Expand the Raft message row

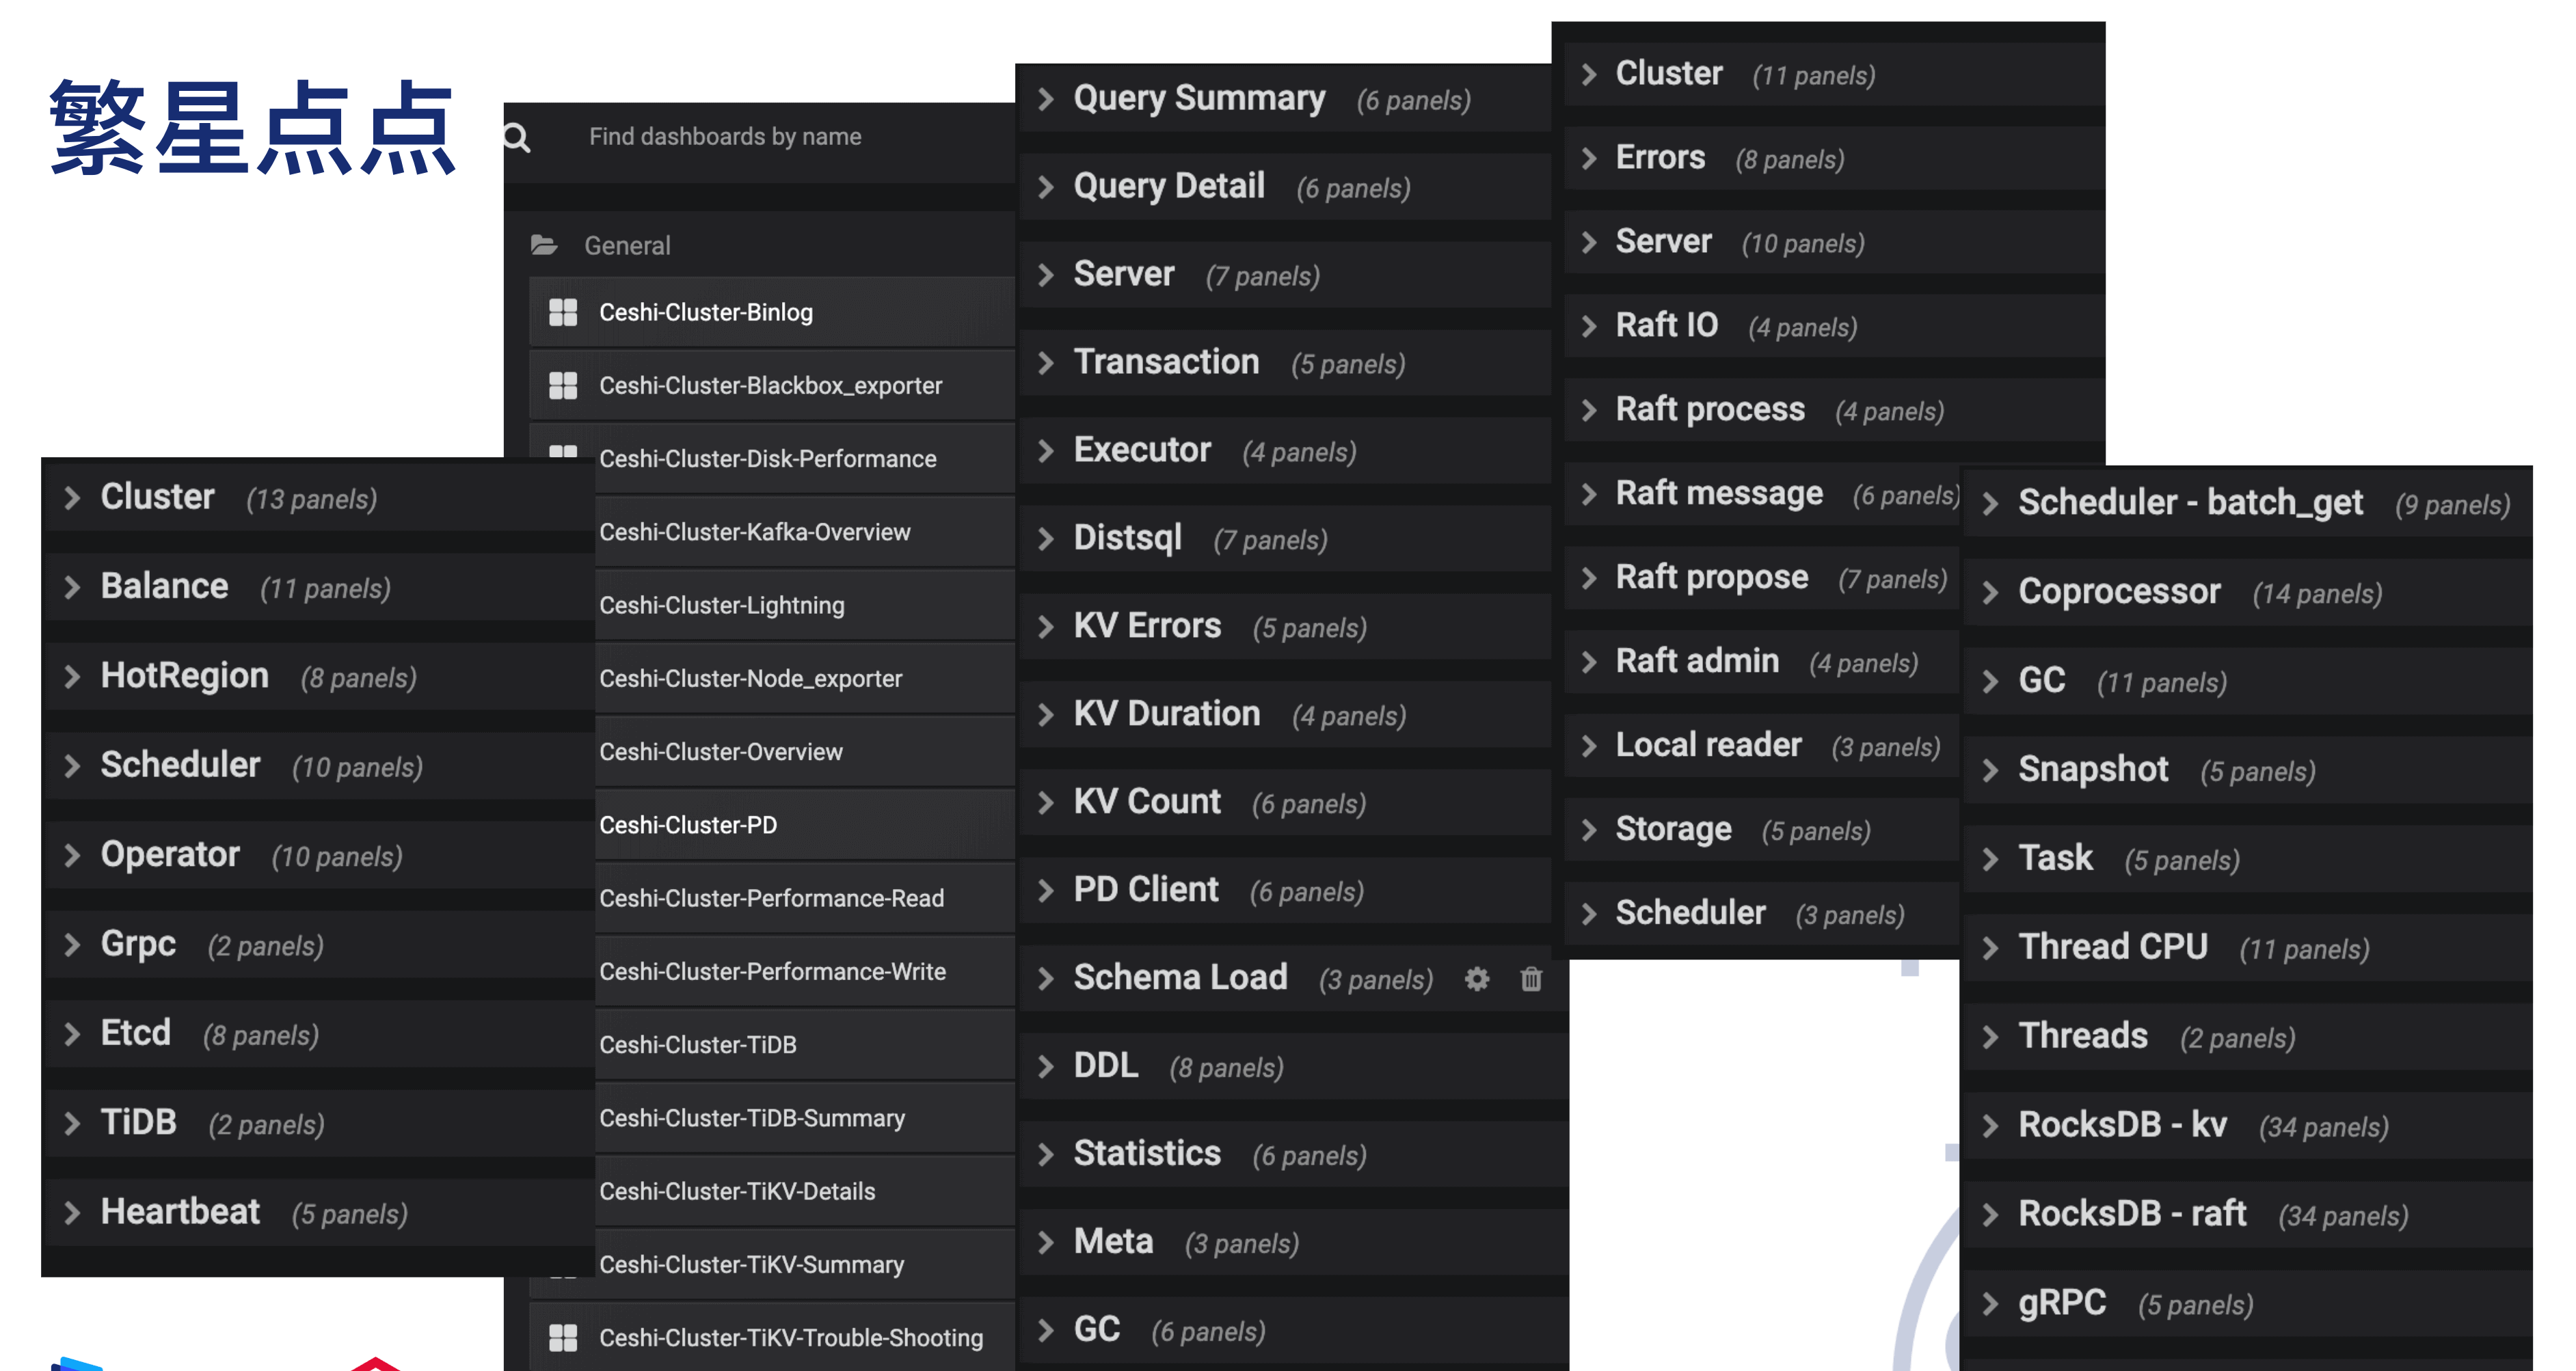tap(1761, 494)
